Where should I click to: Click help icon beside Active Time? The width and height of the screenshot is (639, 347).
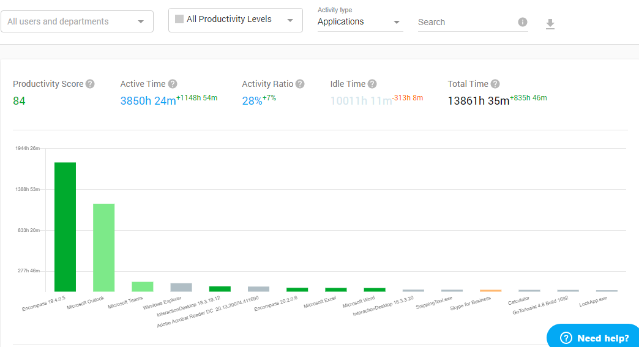(173, 84)
